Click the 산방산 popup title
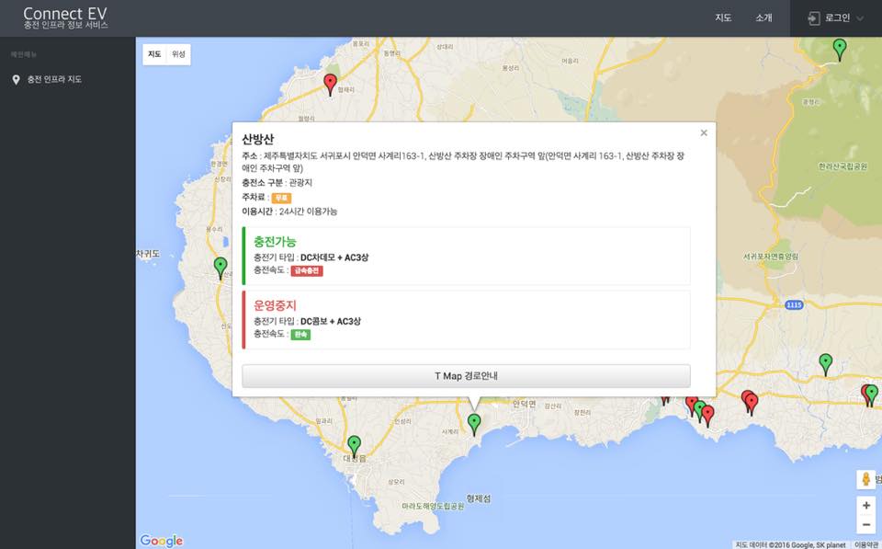Image resolution: width=882 pixels, height=549 pixels. coord(258,139)
